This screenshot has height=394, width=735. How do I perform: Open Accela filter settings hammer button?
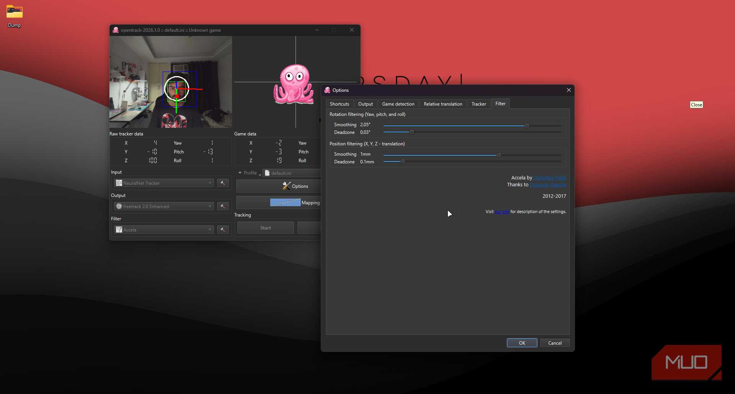223,230
